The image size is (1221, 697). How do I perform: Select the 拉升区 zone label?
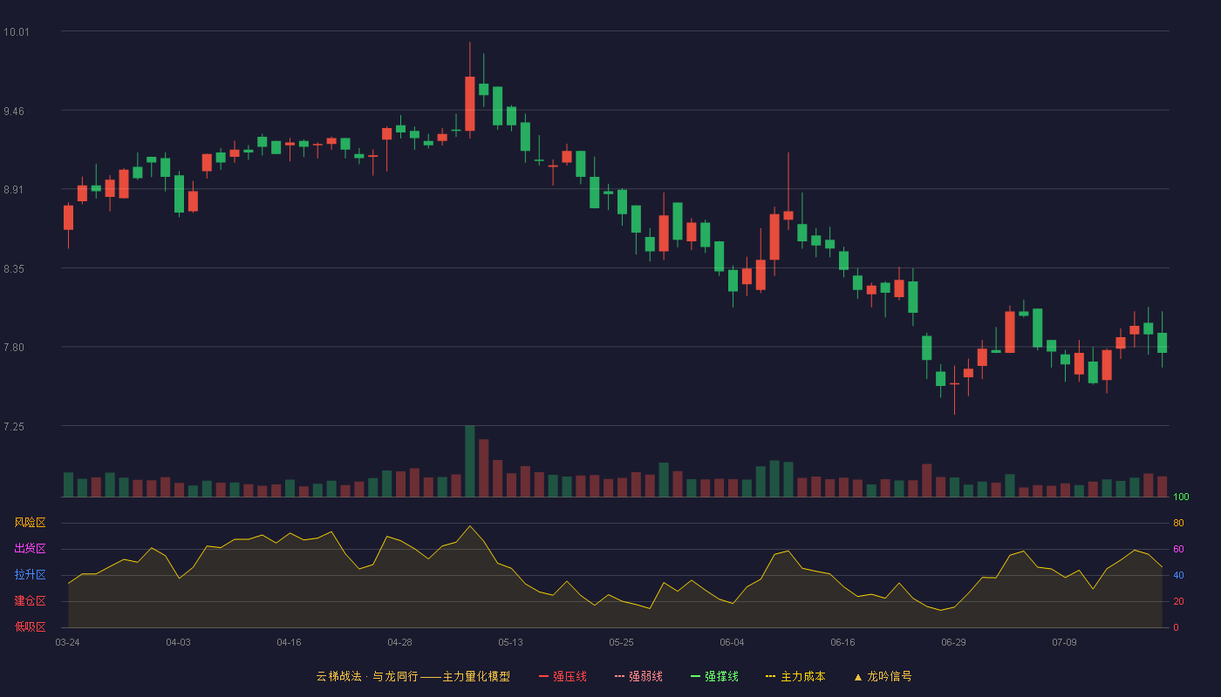(x=31, y=575)
